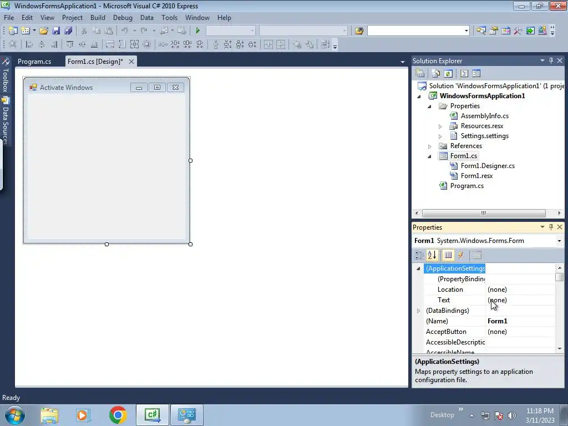Viewport: 568px width, 426px height.
Task: Toggle the Properties list view button
Action: (x=448, y=255)
